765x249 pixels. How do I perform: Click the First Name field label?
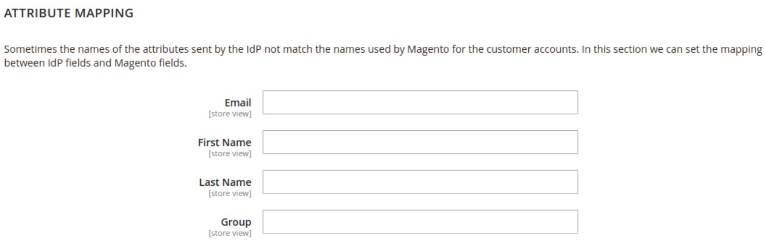pos(224,142)
